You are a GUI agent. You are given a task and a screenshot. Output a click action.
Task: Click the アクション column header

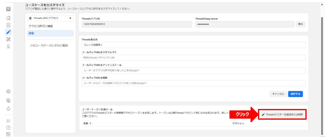238,123
